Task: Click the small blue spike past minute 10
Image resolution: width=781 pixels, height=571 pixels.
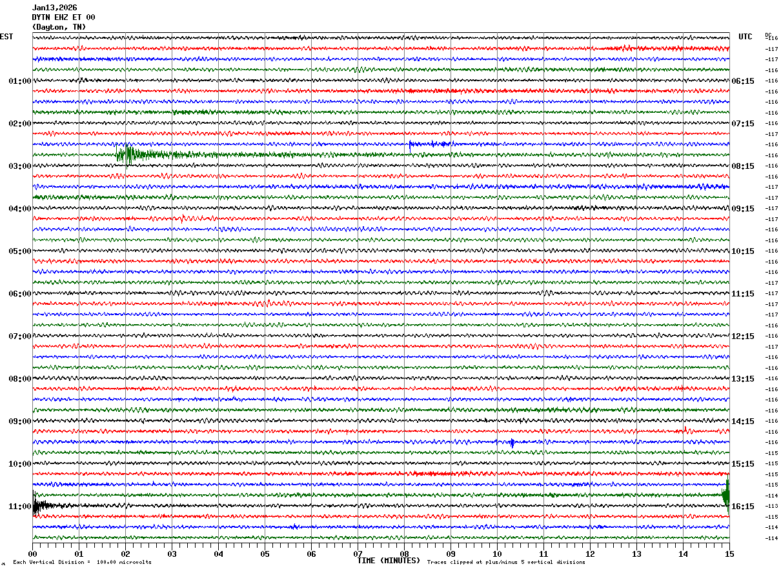Action: click(x=512, y=443)
